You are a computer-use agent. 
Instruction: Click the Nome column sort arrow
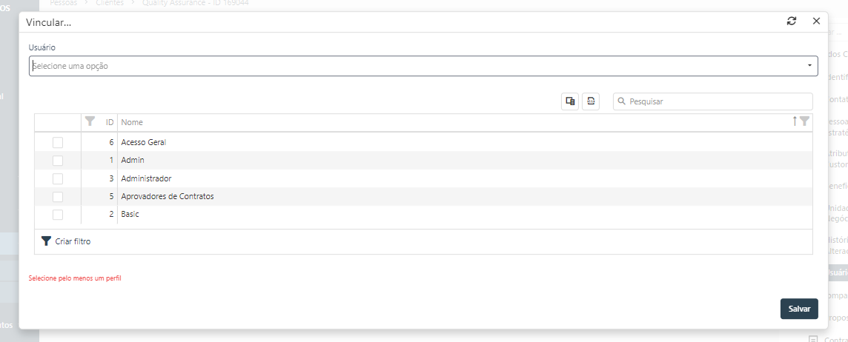pos(795,121)
